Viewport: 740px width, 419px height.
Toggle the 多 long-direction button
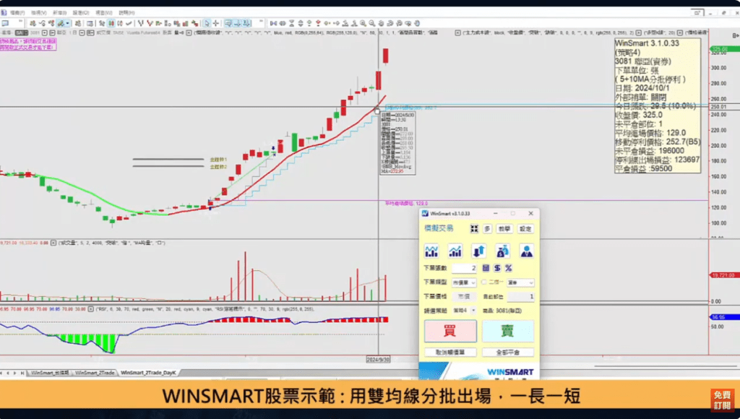[488, 228]
